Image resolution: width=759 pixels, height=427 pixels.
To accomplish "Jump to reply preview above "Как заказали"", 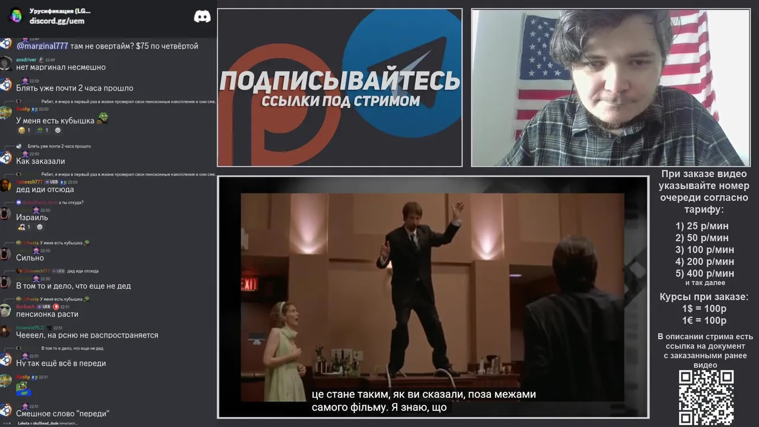I will click(x=59, y=146).
